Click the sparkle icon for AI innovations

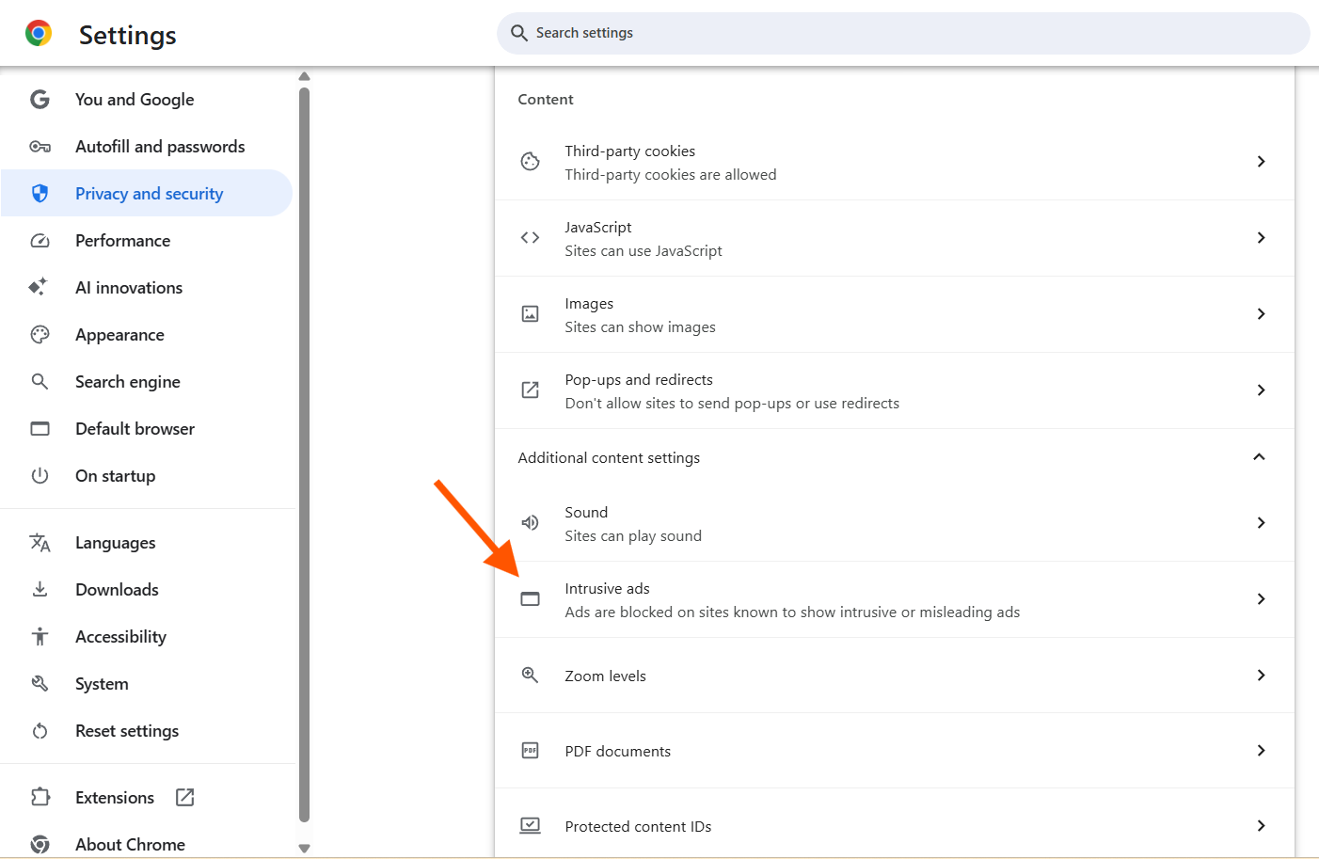point(39,287)
